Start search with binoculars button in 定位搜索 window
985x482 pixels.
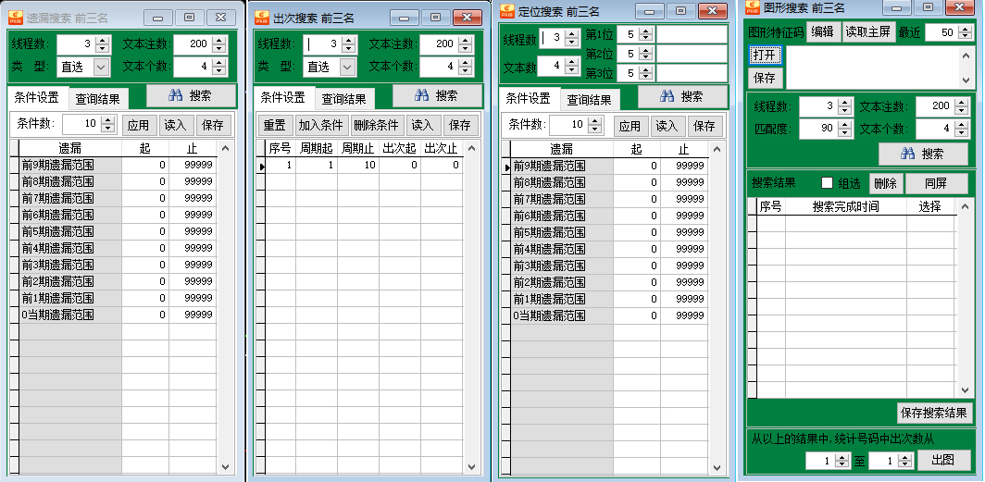click(682, 96)
